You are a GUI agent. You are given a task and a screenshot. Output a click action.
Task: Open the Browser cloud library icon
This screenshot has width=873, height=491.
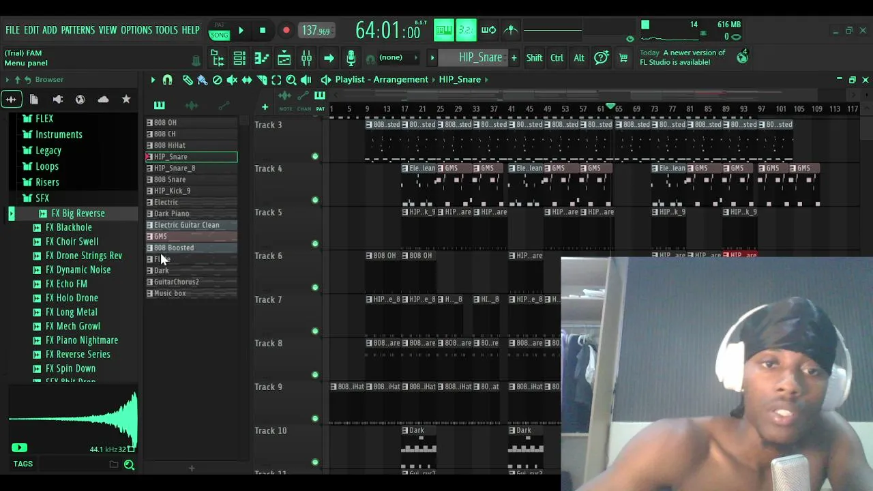tap(103, 100)
